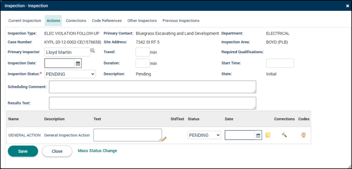Click the Close button
Viewport: 352px width, 169px height.
[x=57, y=151]
